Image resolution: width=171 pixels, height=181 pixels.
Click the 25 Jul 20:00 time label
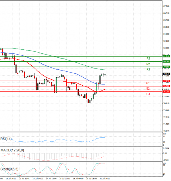pos(65,179)
